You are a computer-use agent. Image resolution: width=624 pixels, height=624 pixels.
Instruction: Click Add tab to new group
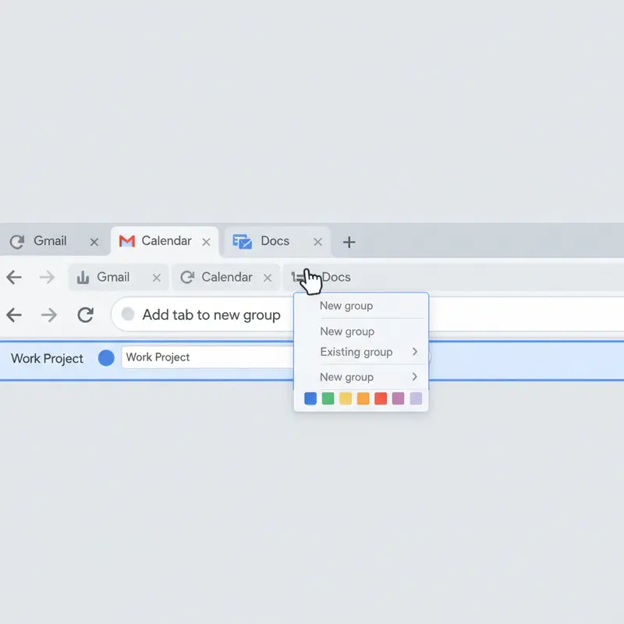click(211, 315)
